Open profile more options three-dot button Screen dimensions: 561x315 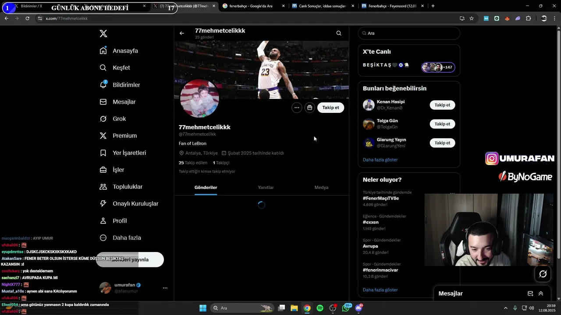click(297, 108)
